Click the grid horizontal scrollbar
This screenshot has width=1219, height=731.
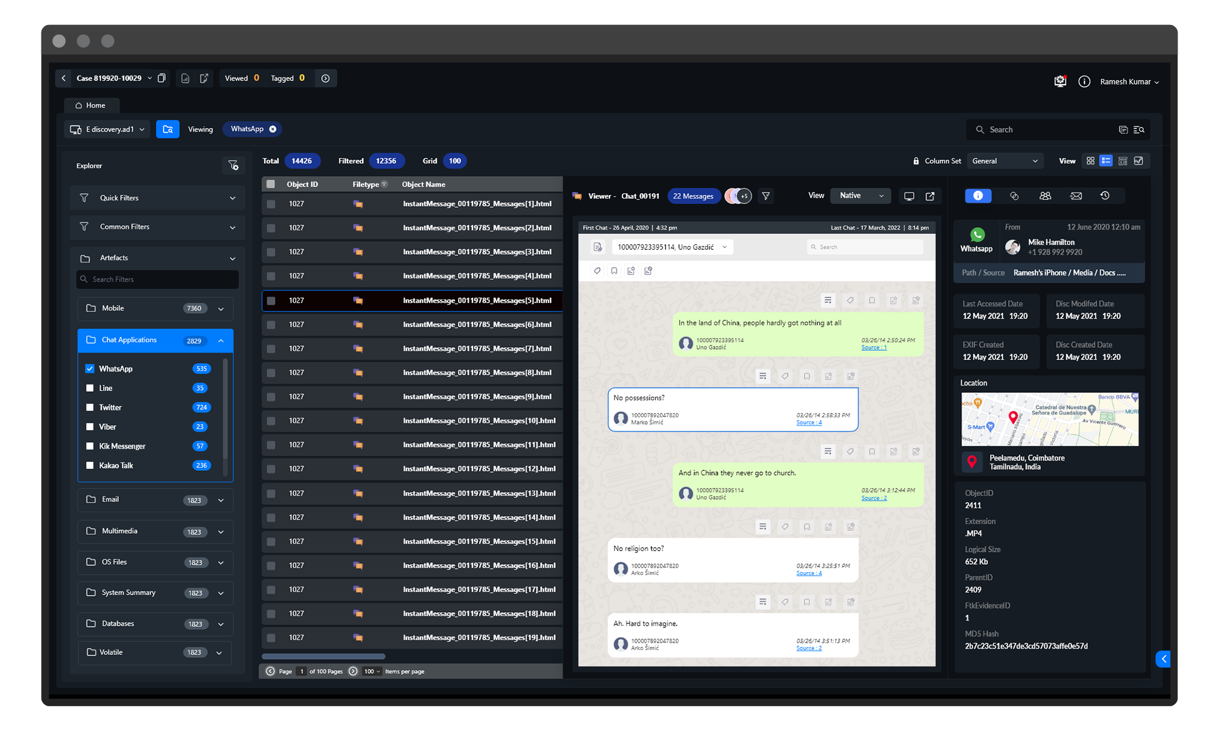coord(323,657)
